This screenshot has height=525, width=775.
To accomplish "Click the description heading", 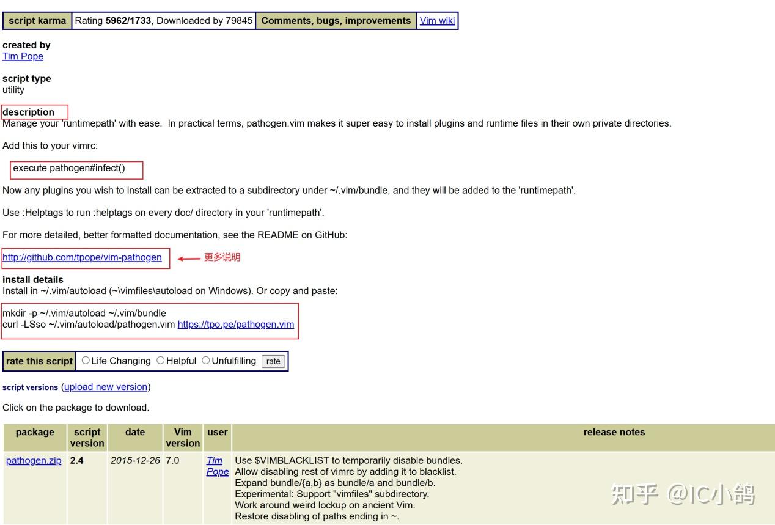I will click(x=29, y=112).
